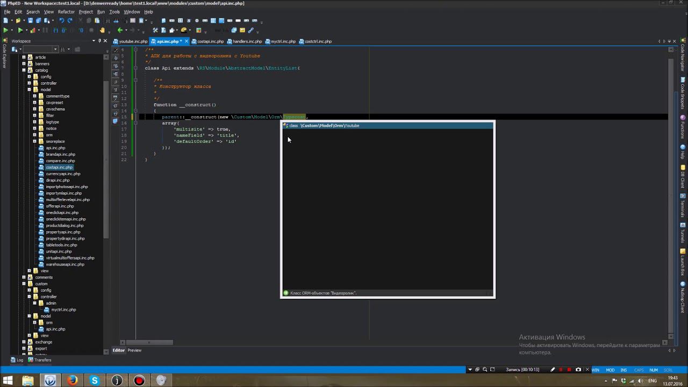Toggle INS insert mode indicator
688x387 pixels.
pos(623,370)
